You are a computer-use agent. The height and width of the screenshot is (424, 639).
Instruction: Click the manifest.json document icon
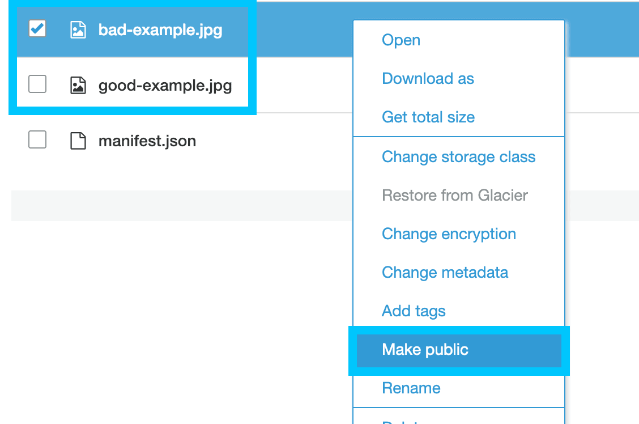click(78, 141)
